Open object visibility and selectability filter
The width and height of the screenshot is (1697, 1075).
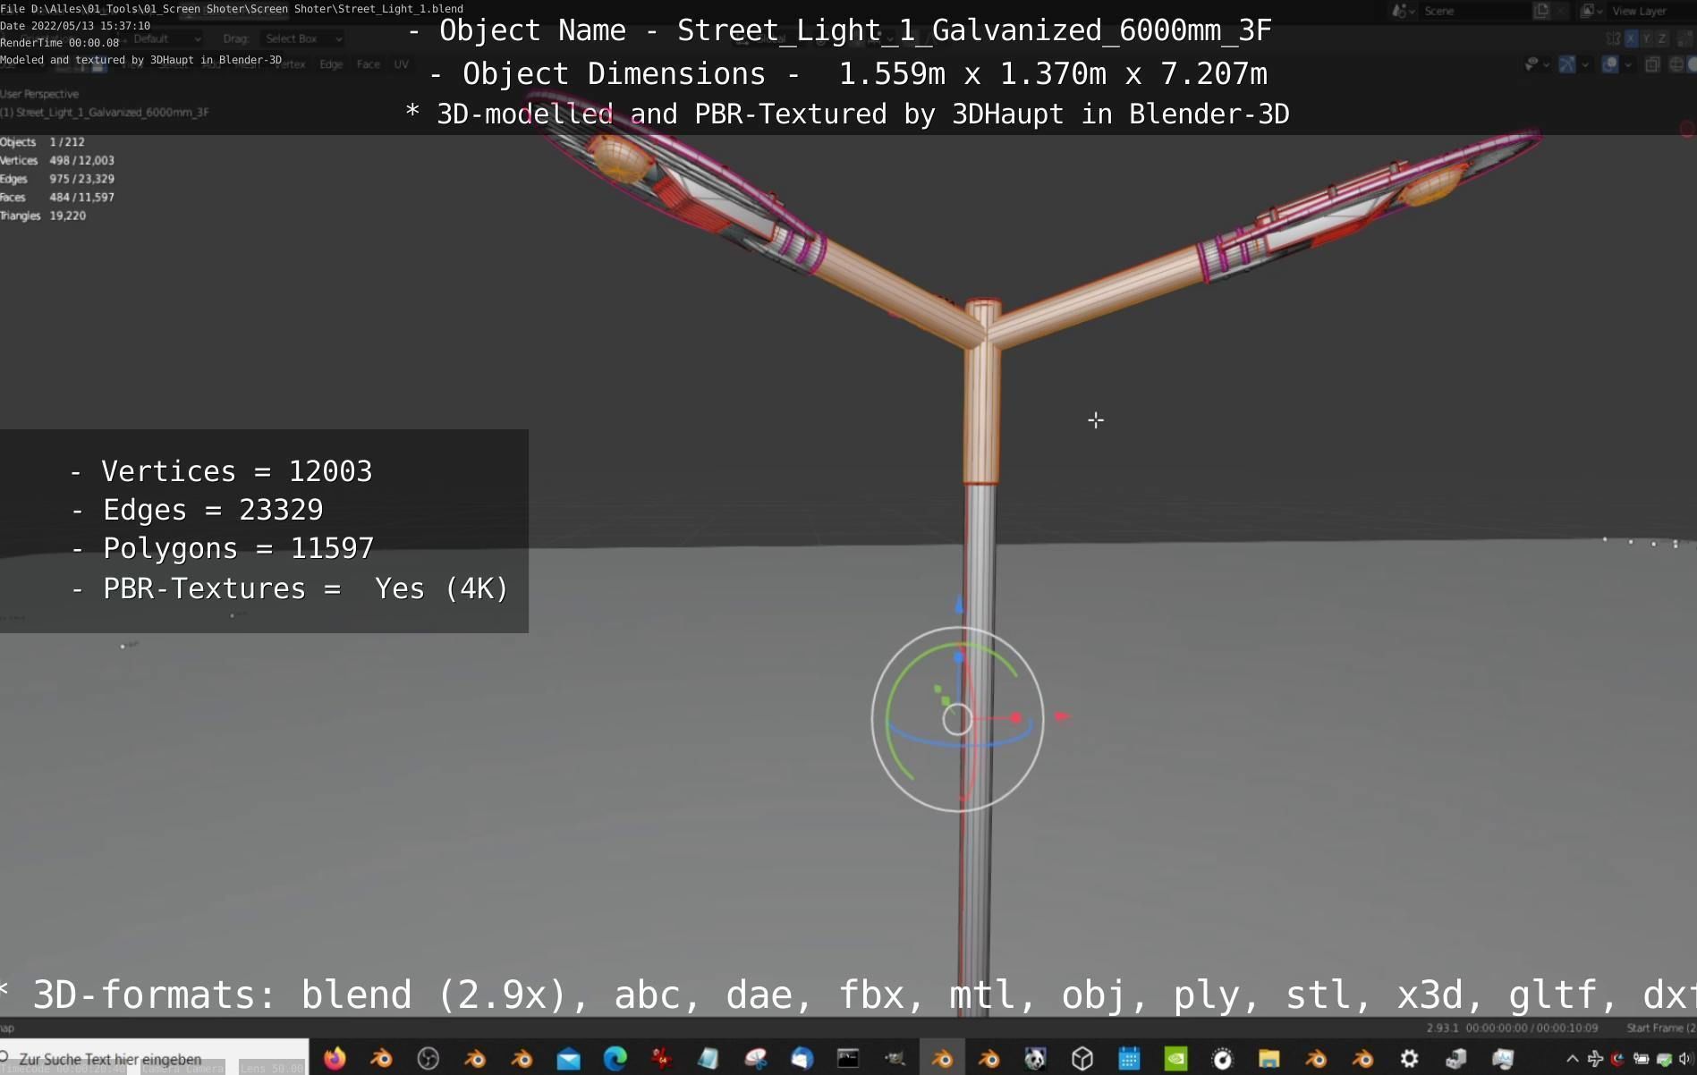(1532, 64)
